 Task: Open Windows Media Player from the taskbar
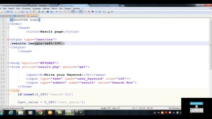coord(30,112)
